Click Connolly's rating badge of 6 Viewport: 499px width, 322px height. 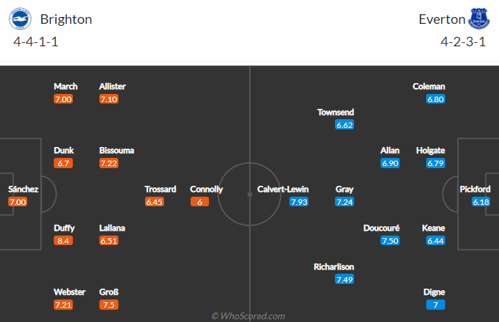click(x=199, y=202)
